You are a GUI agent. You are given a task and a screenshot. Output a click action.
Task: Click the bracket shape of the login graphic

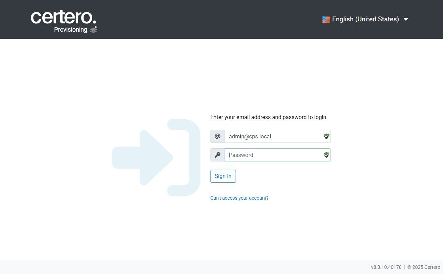click(x=184, y=158)
